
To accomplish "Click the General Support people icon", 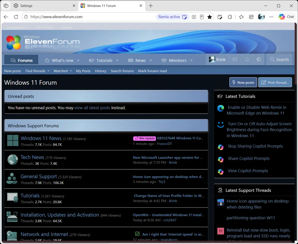I will coord(12,179).
